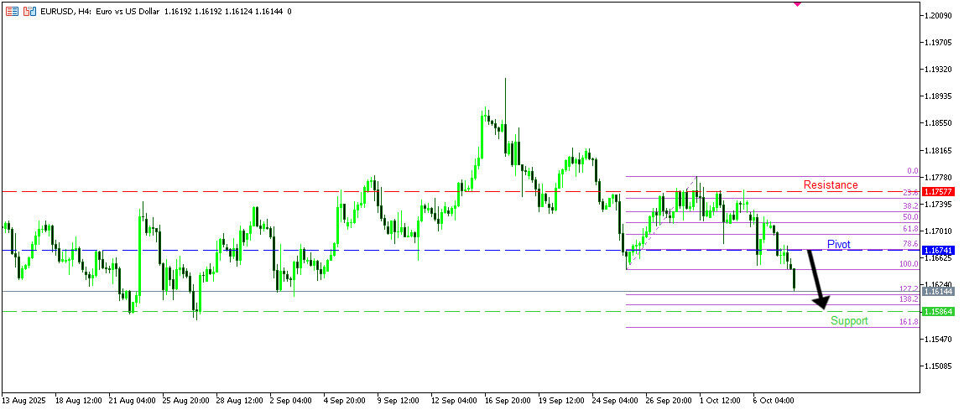Click 13 Aug 2025 on the time axis

tap(23, 400)
